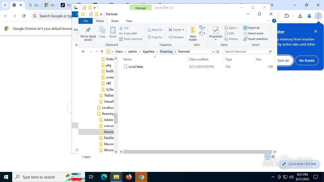Click Invert selection in ribbon
The height and width of the screenshot is (182, 324).
tap(255, 39)
